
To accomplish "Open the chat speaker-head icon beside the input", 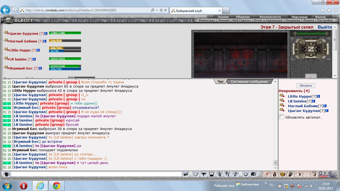I will tap(7, 174).
